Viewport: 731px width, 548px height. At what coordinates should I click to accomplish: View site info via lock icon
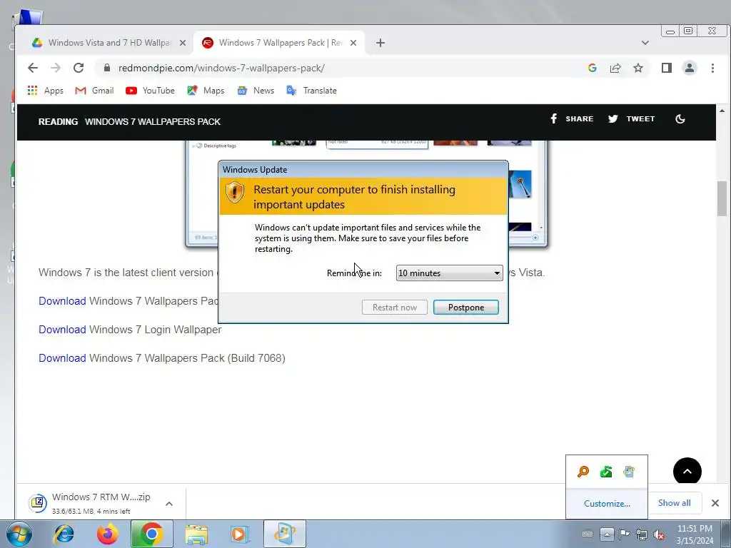click(x=107, y=68)
